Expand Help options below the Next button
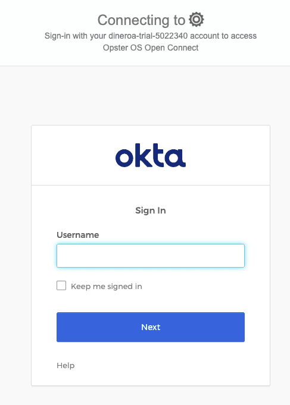290x405 pixels. tap(66, 366)
